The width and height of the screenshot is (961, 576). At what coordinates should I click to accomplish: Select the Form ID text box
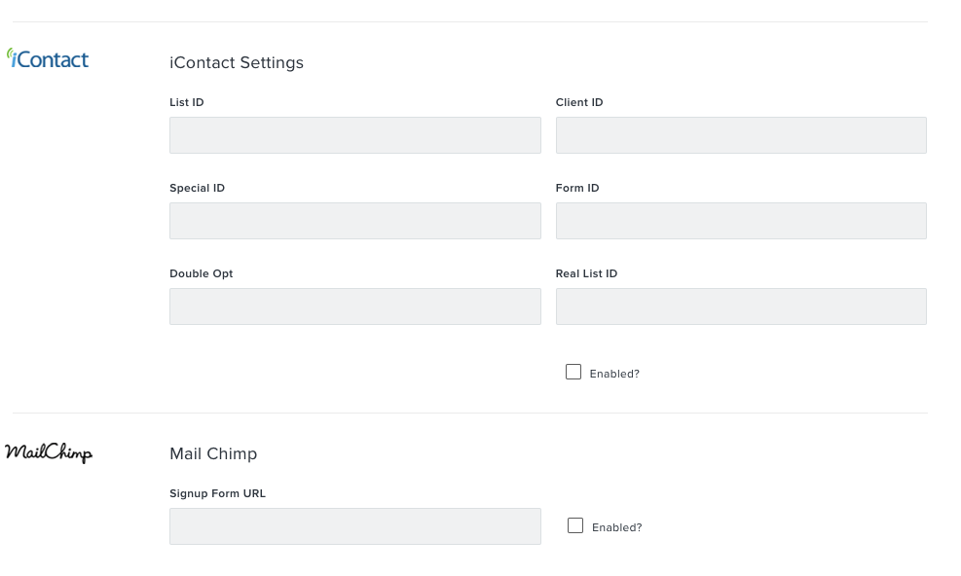(741, 221)
